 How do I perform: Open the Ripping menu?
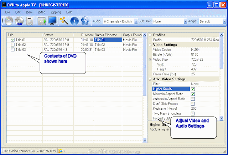click(x=56, y=12)
